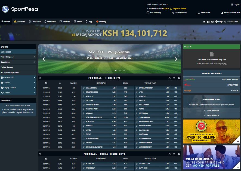
Task: Select the first carousel dot
Action: 95,70
